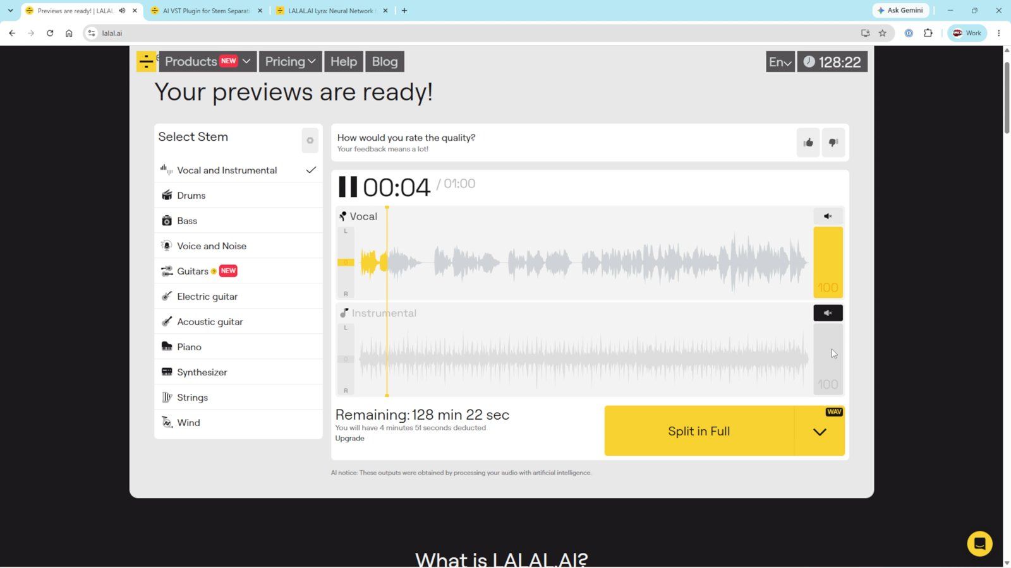Click the Upgrade link

click(349, 438)
